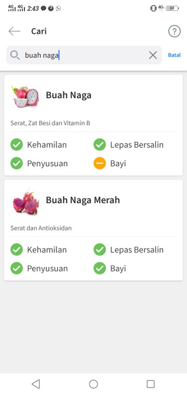Open the Buah Naga result title
This screenshot has height=395, width=187.
69,95
